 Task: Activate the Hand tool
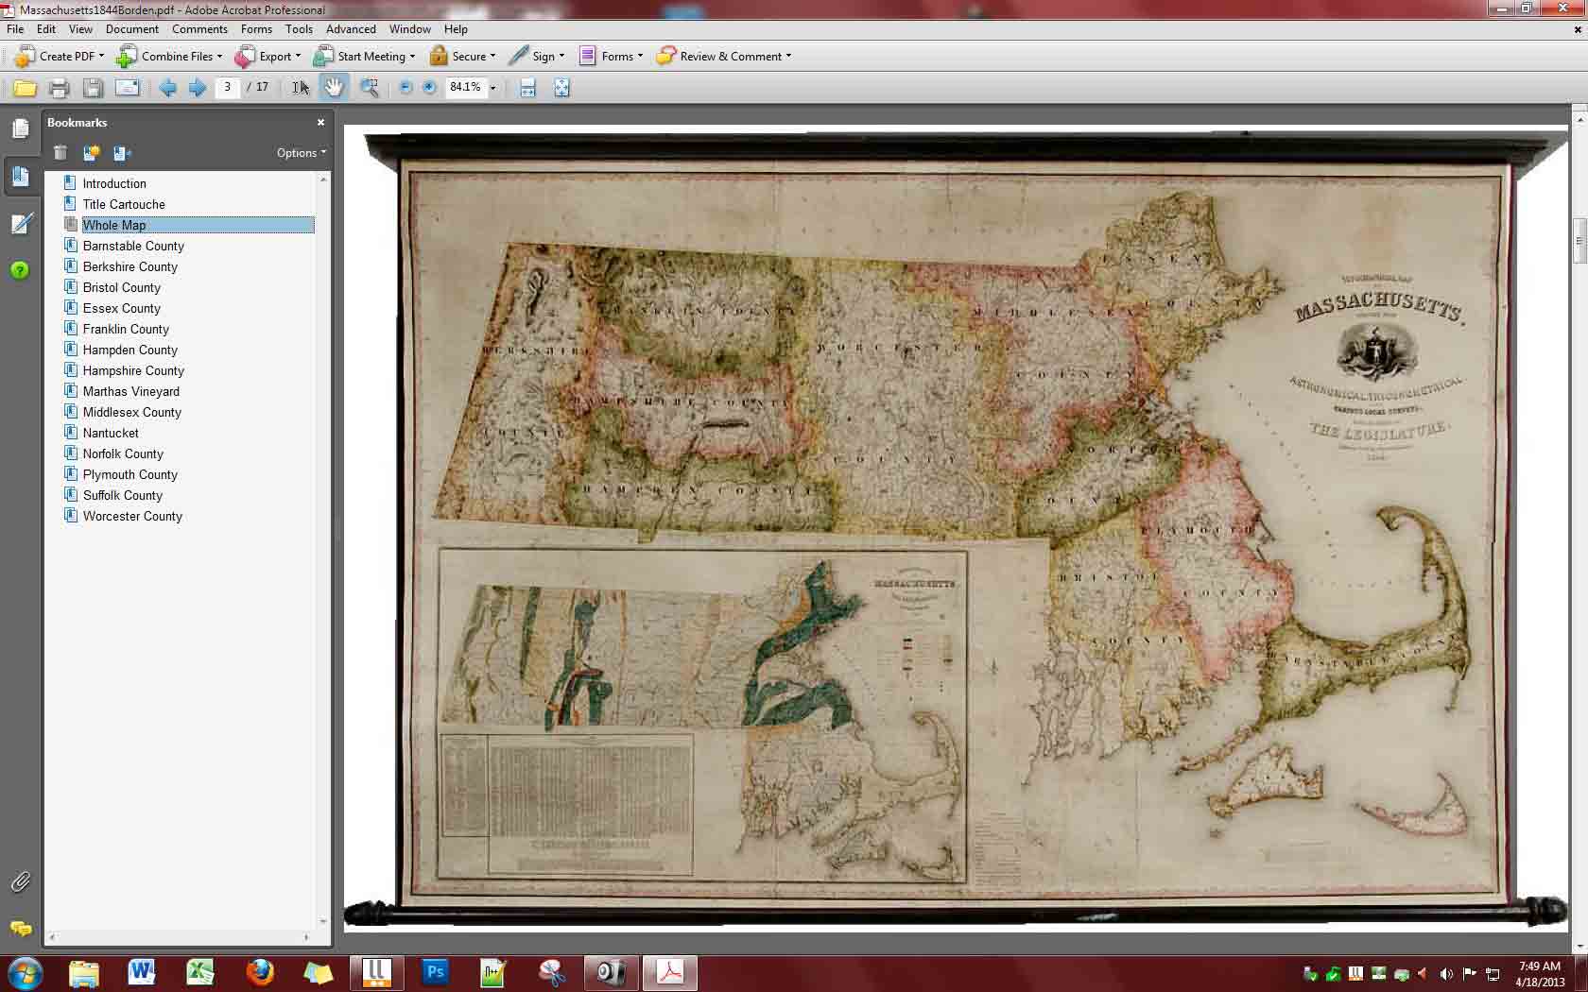tap(334, 88)
